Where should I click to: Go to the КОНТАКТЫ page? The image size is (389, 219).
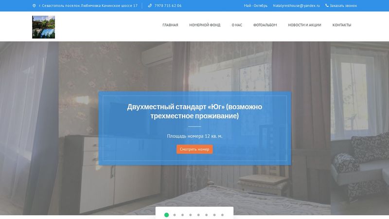point(342,25)
